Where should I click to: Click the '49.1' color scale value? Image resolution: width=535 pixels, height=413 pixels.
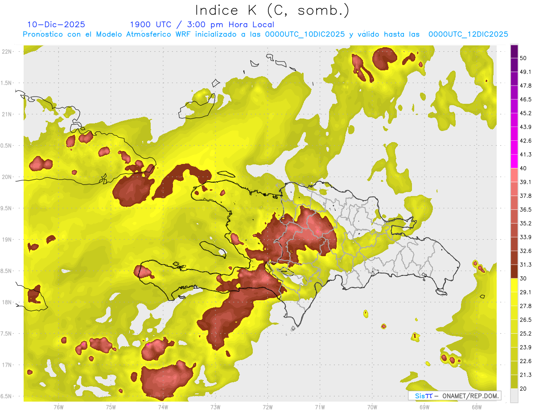pos(526,72)
